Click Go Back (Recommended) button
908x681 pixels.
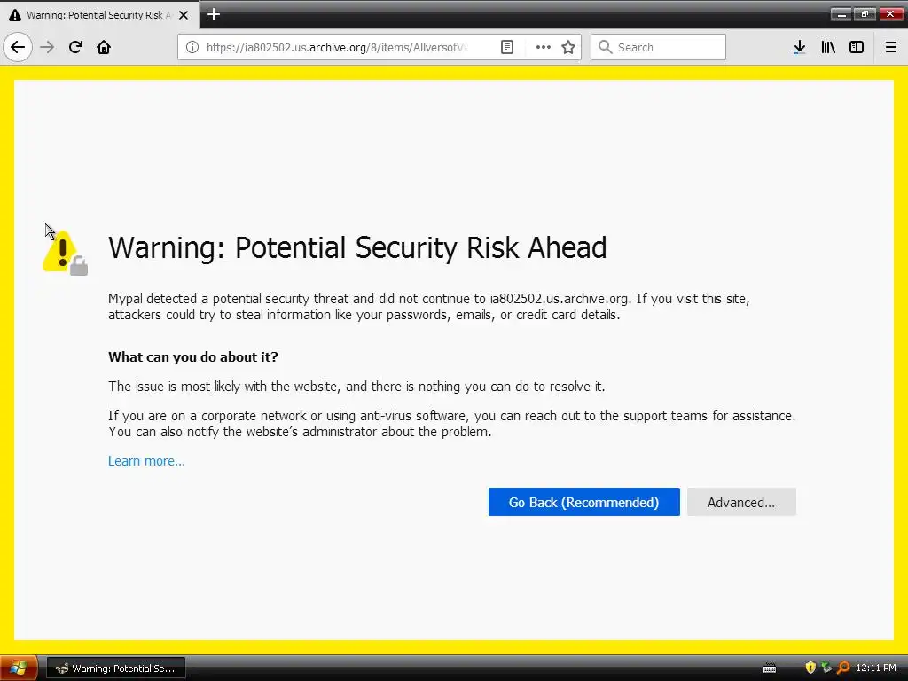pyautogui.click(x=583, y=502)
